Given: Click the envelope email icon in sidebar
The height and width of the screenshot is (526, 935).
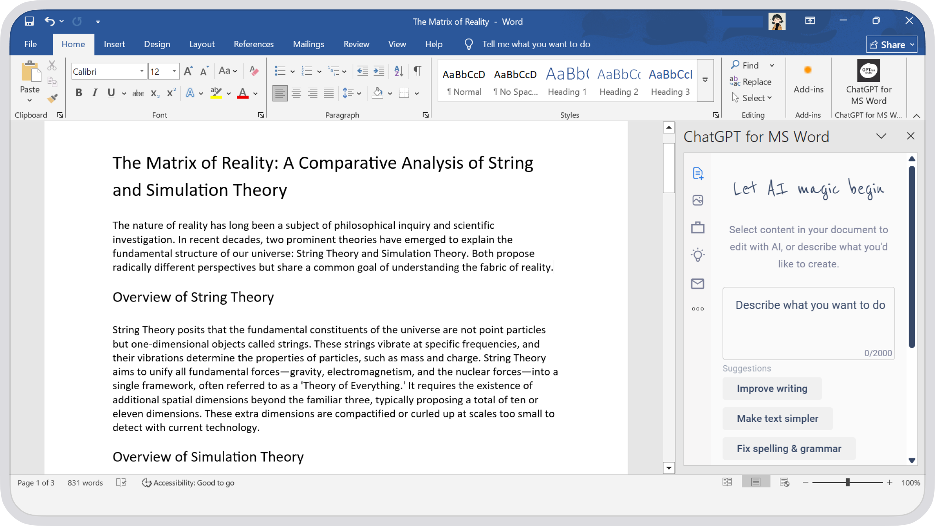Looking at the screenshot, I should coord(698,283).
